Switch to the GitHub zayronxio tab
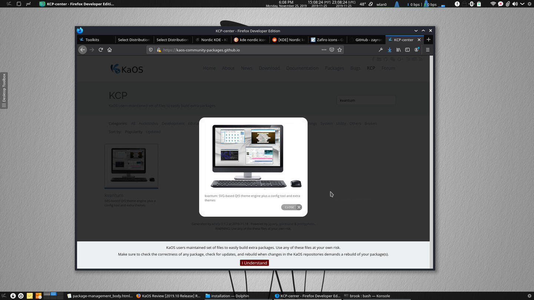This screenshot has width=534, height=300. pos(366,40)
